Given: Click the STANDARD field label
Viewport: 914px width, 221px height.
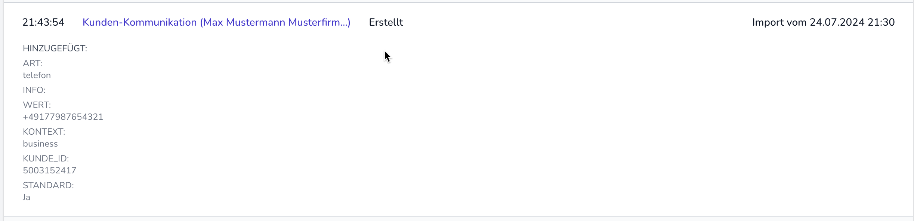Looking at the screenshot, I should [48, 185].
